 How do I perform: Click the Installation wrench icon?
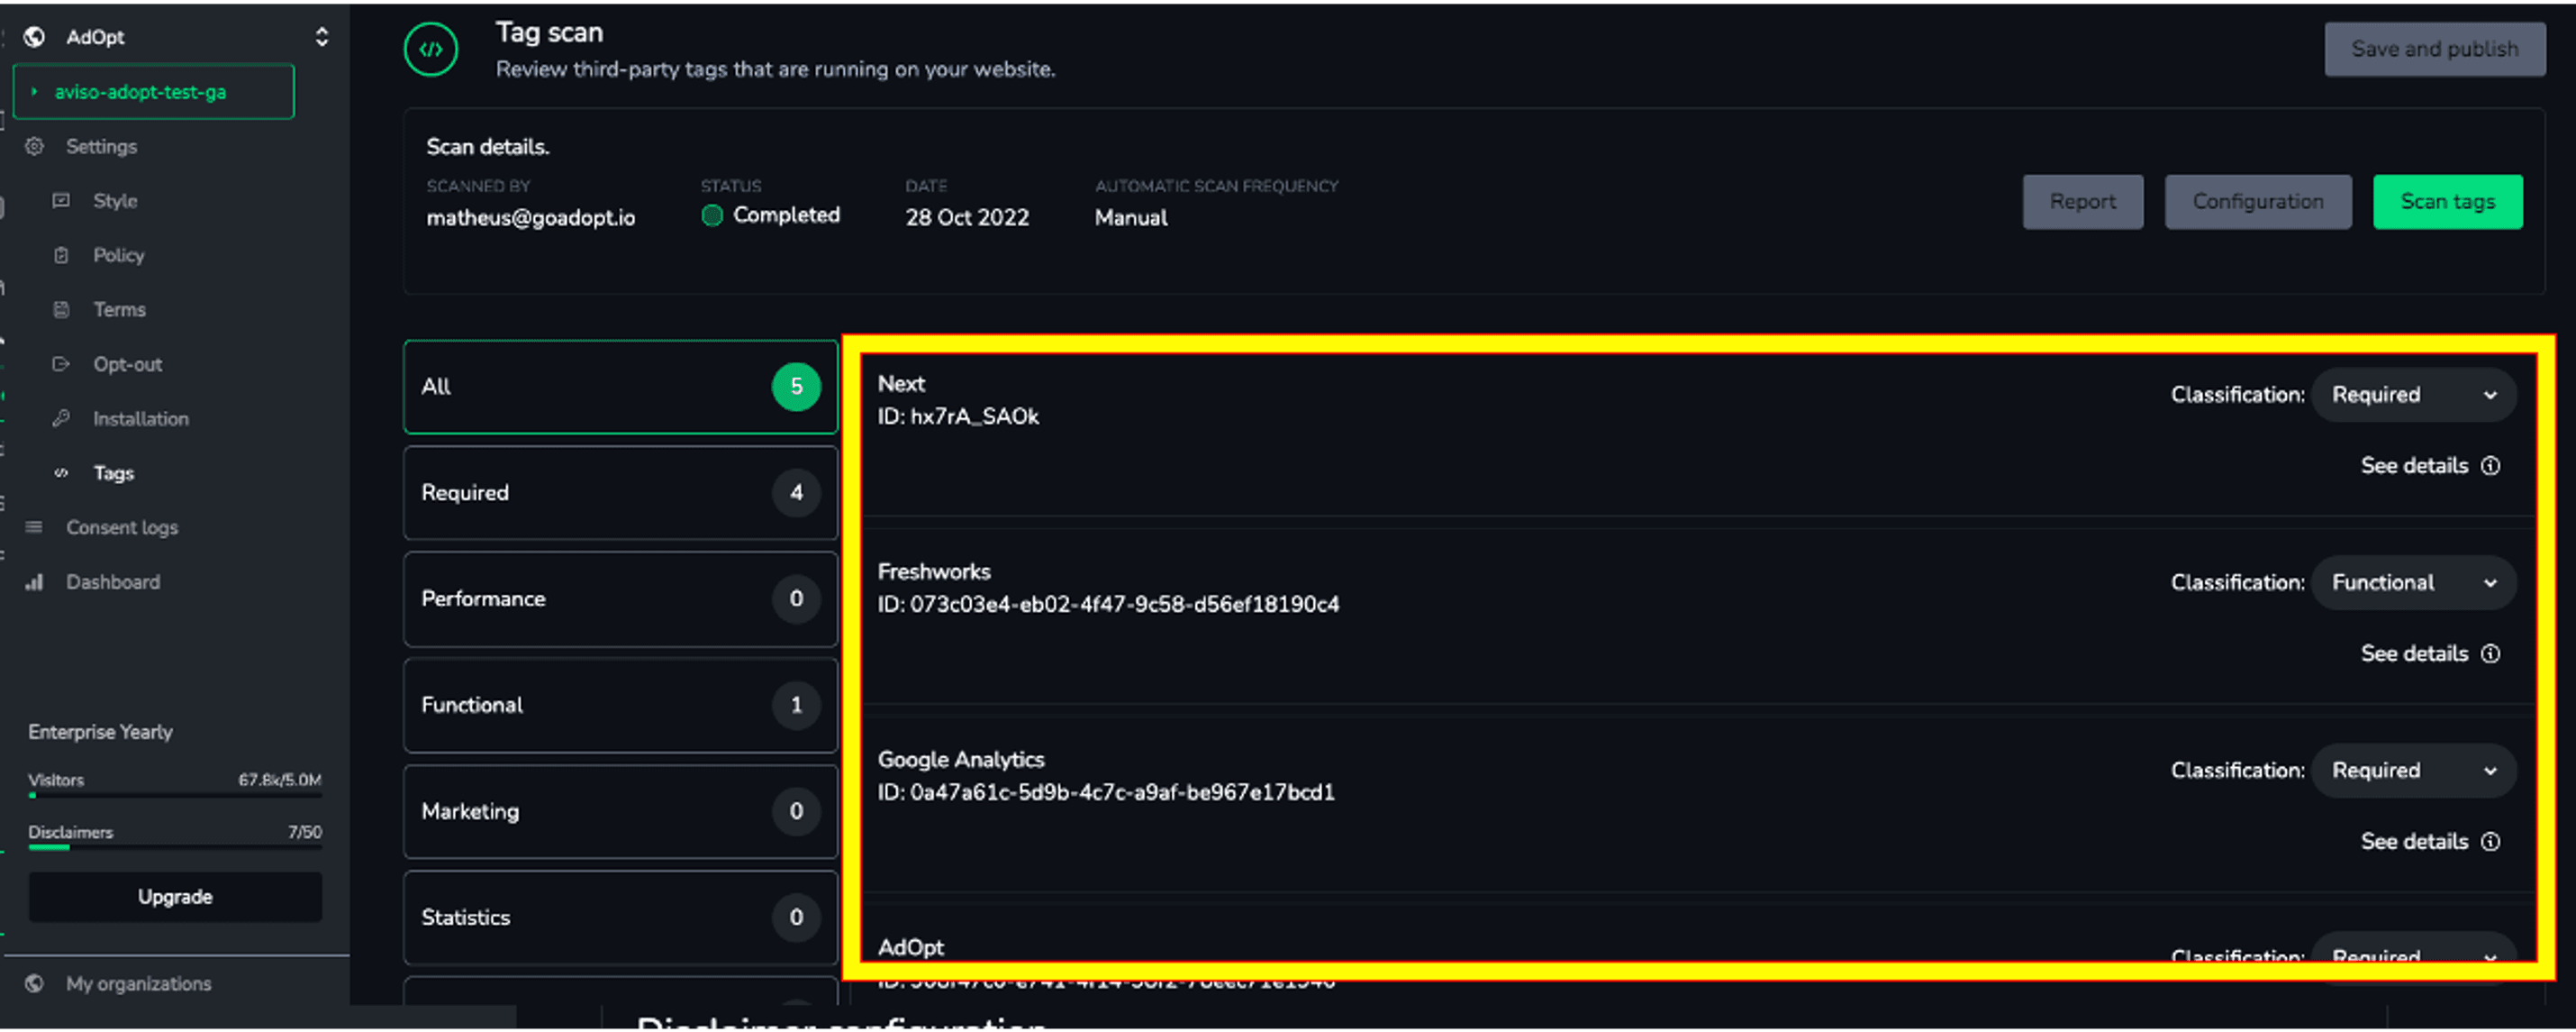click(x=61, y=418)
